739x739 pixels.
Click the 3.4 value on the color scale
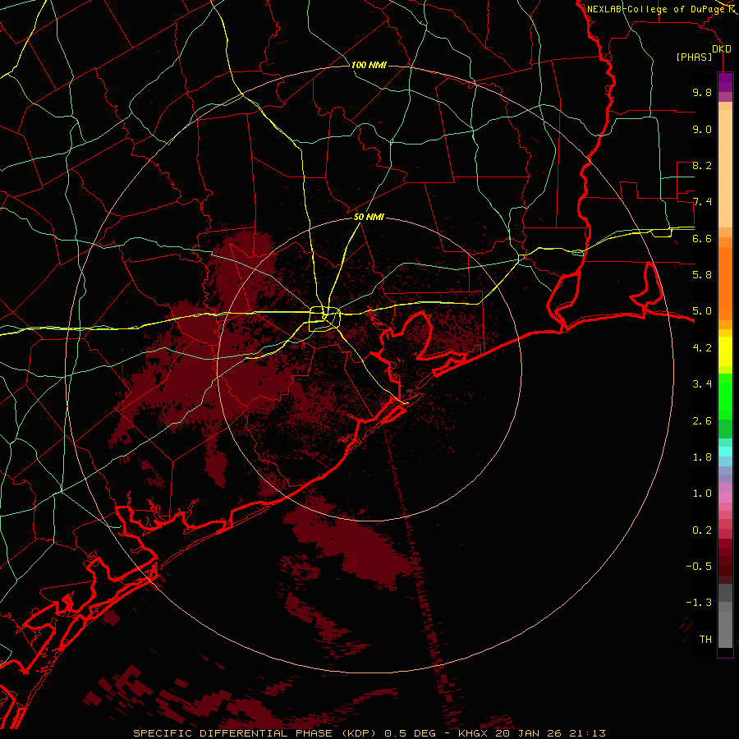point(702,384)
